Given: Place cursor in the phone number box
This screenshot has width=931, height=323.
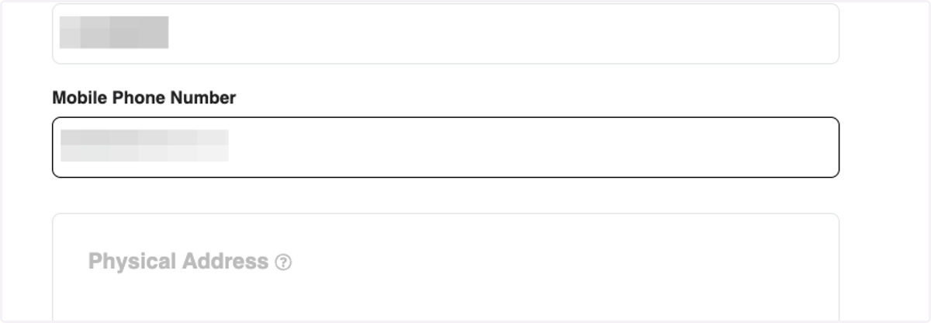Looking at the screenshot, I should (445, 147).
